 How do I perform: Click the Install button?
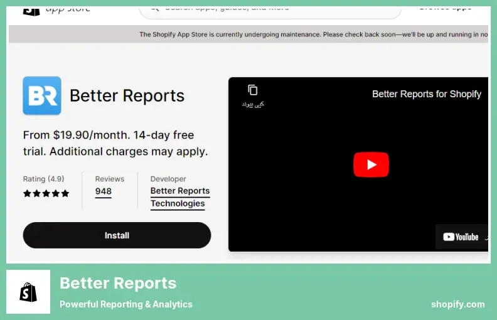coord(117,235)
